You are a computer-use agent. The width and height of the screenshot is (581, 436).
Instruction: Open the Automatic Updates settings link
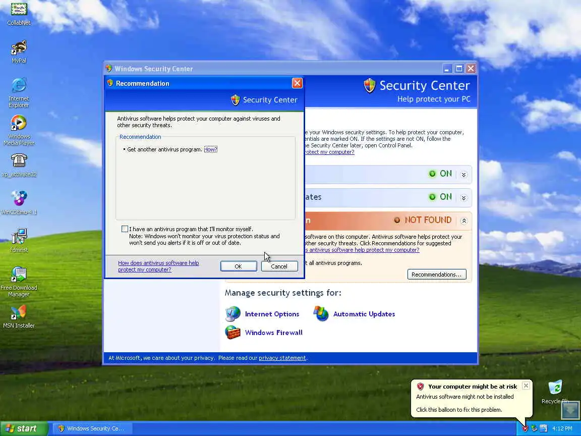(x=364, y=314)
